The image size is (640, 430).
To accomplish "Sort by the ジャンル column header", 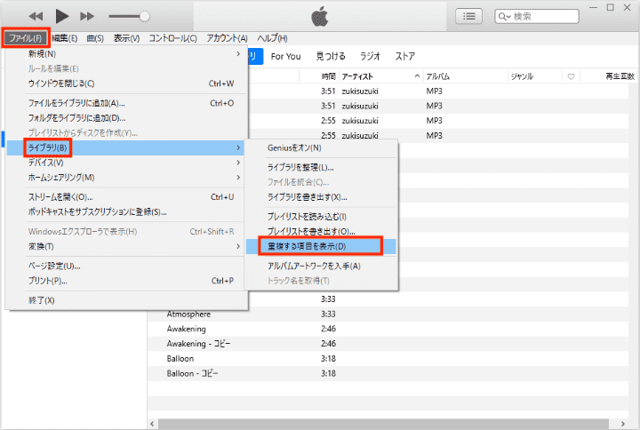I will [535, 76].
